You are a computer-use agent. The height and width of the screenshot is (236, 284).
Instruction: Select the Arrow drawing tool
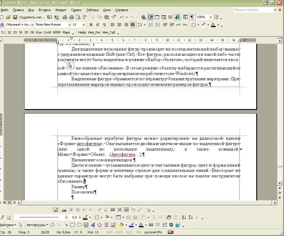coord(66,225)
